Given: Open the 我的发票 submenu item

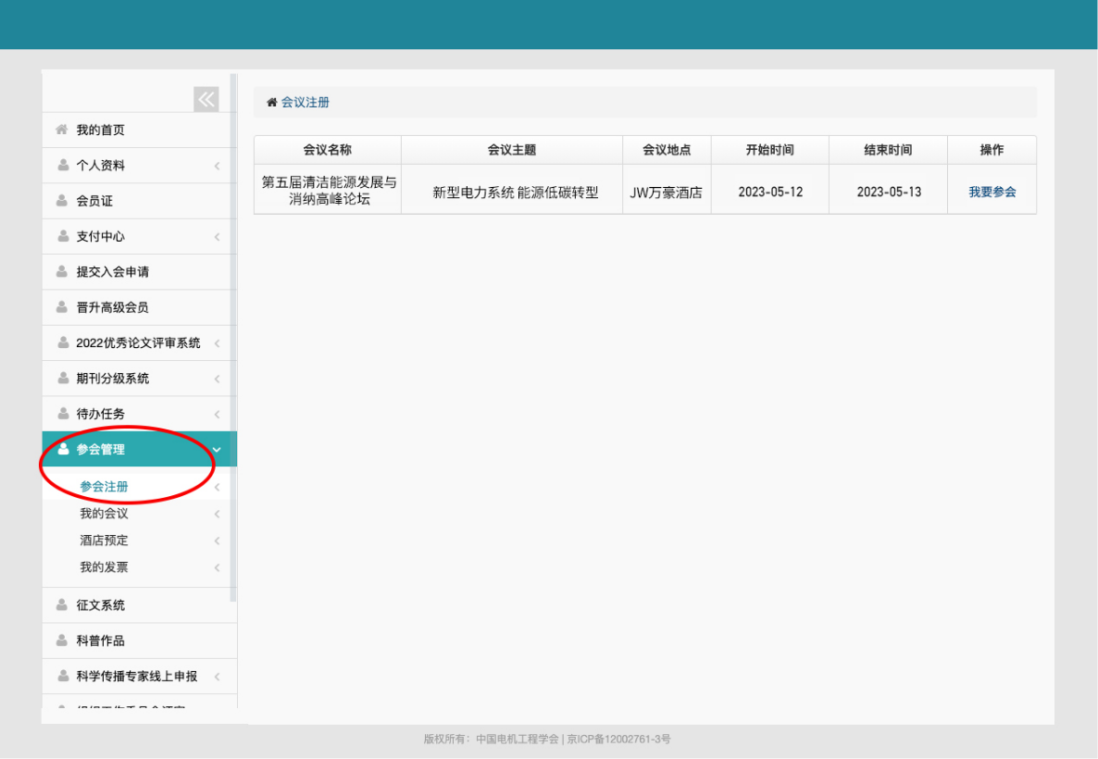Looking at the screenshot, I should click(104, 567).
